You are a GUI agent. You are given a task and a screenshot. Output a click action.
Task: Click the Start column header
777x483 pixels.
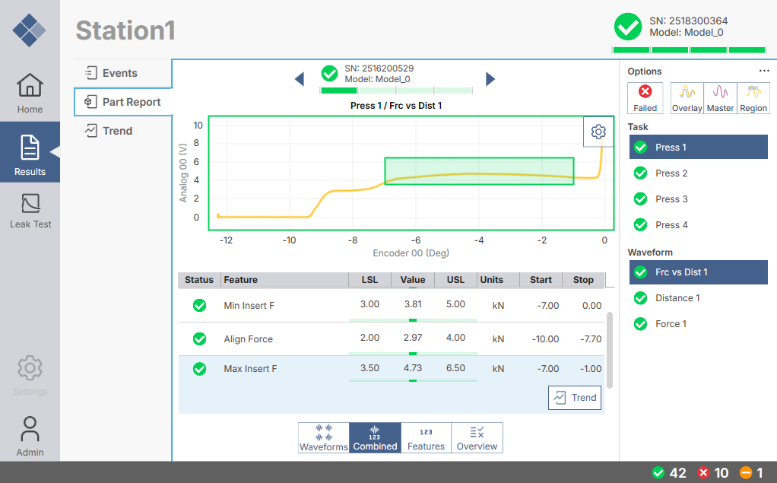click(541, 280)
